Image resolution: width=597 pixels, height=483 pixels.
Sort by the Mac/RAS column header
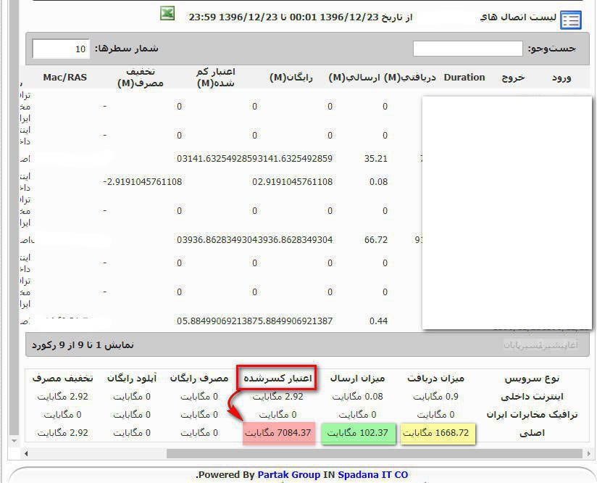[x=65, y=78]
